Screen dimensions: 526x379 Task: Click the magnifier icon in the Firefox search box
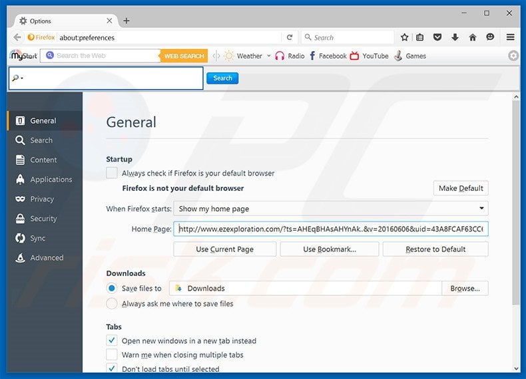pos(308,37)
